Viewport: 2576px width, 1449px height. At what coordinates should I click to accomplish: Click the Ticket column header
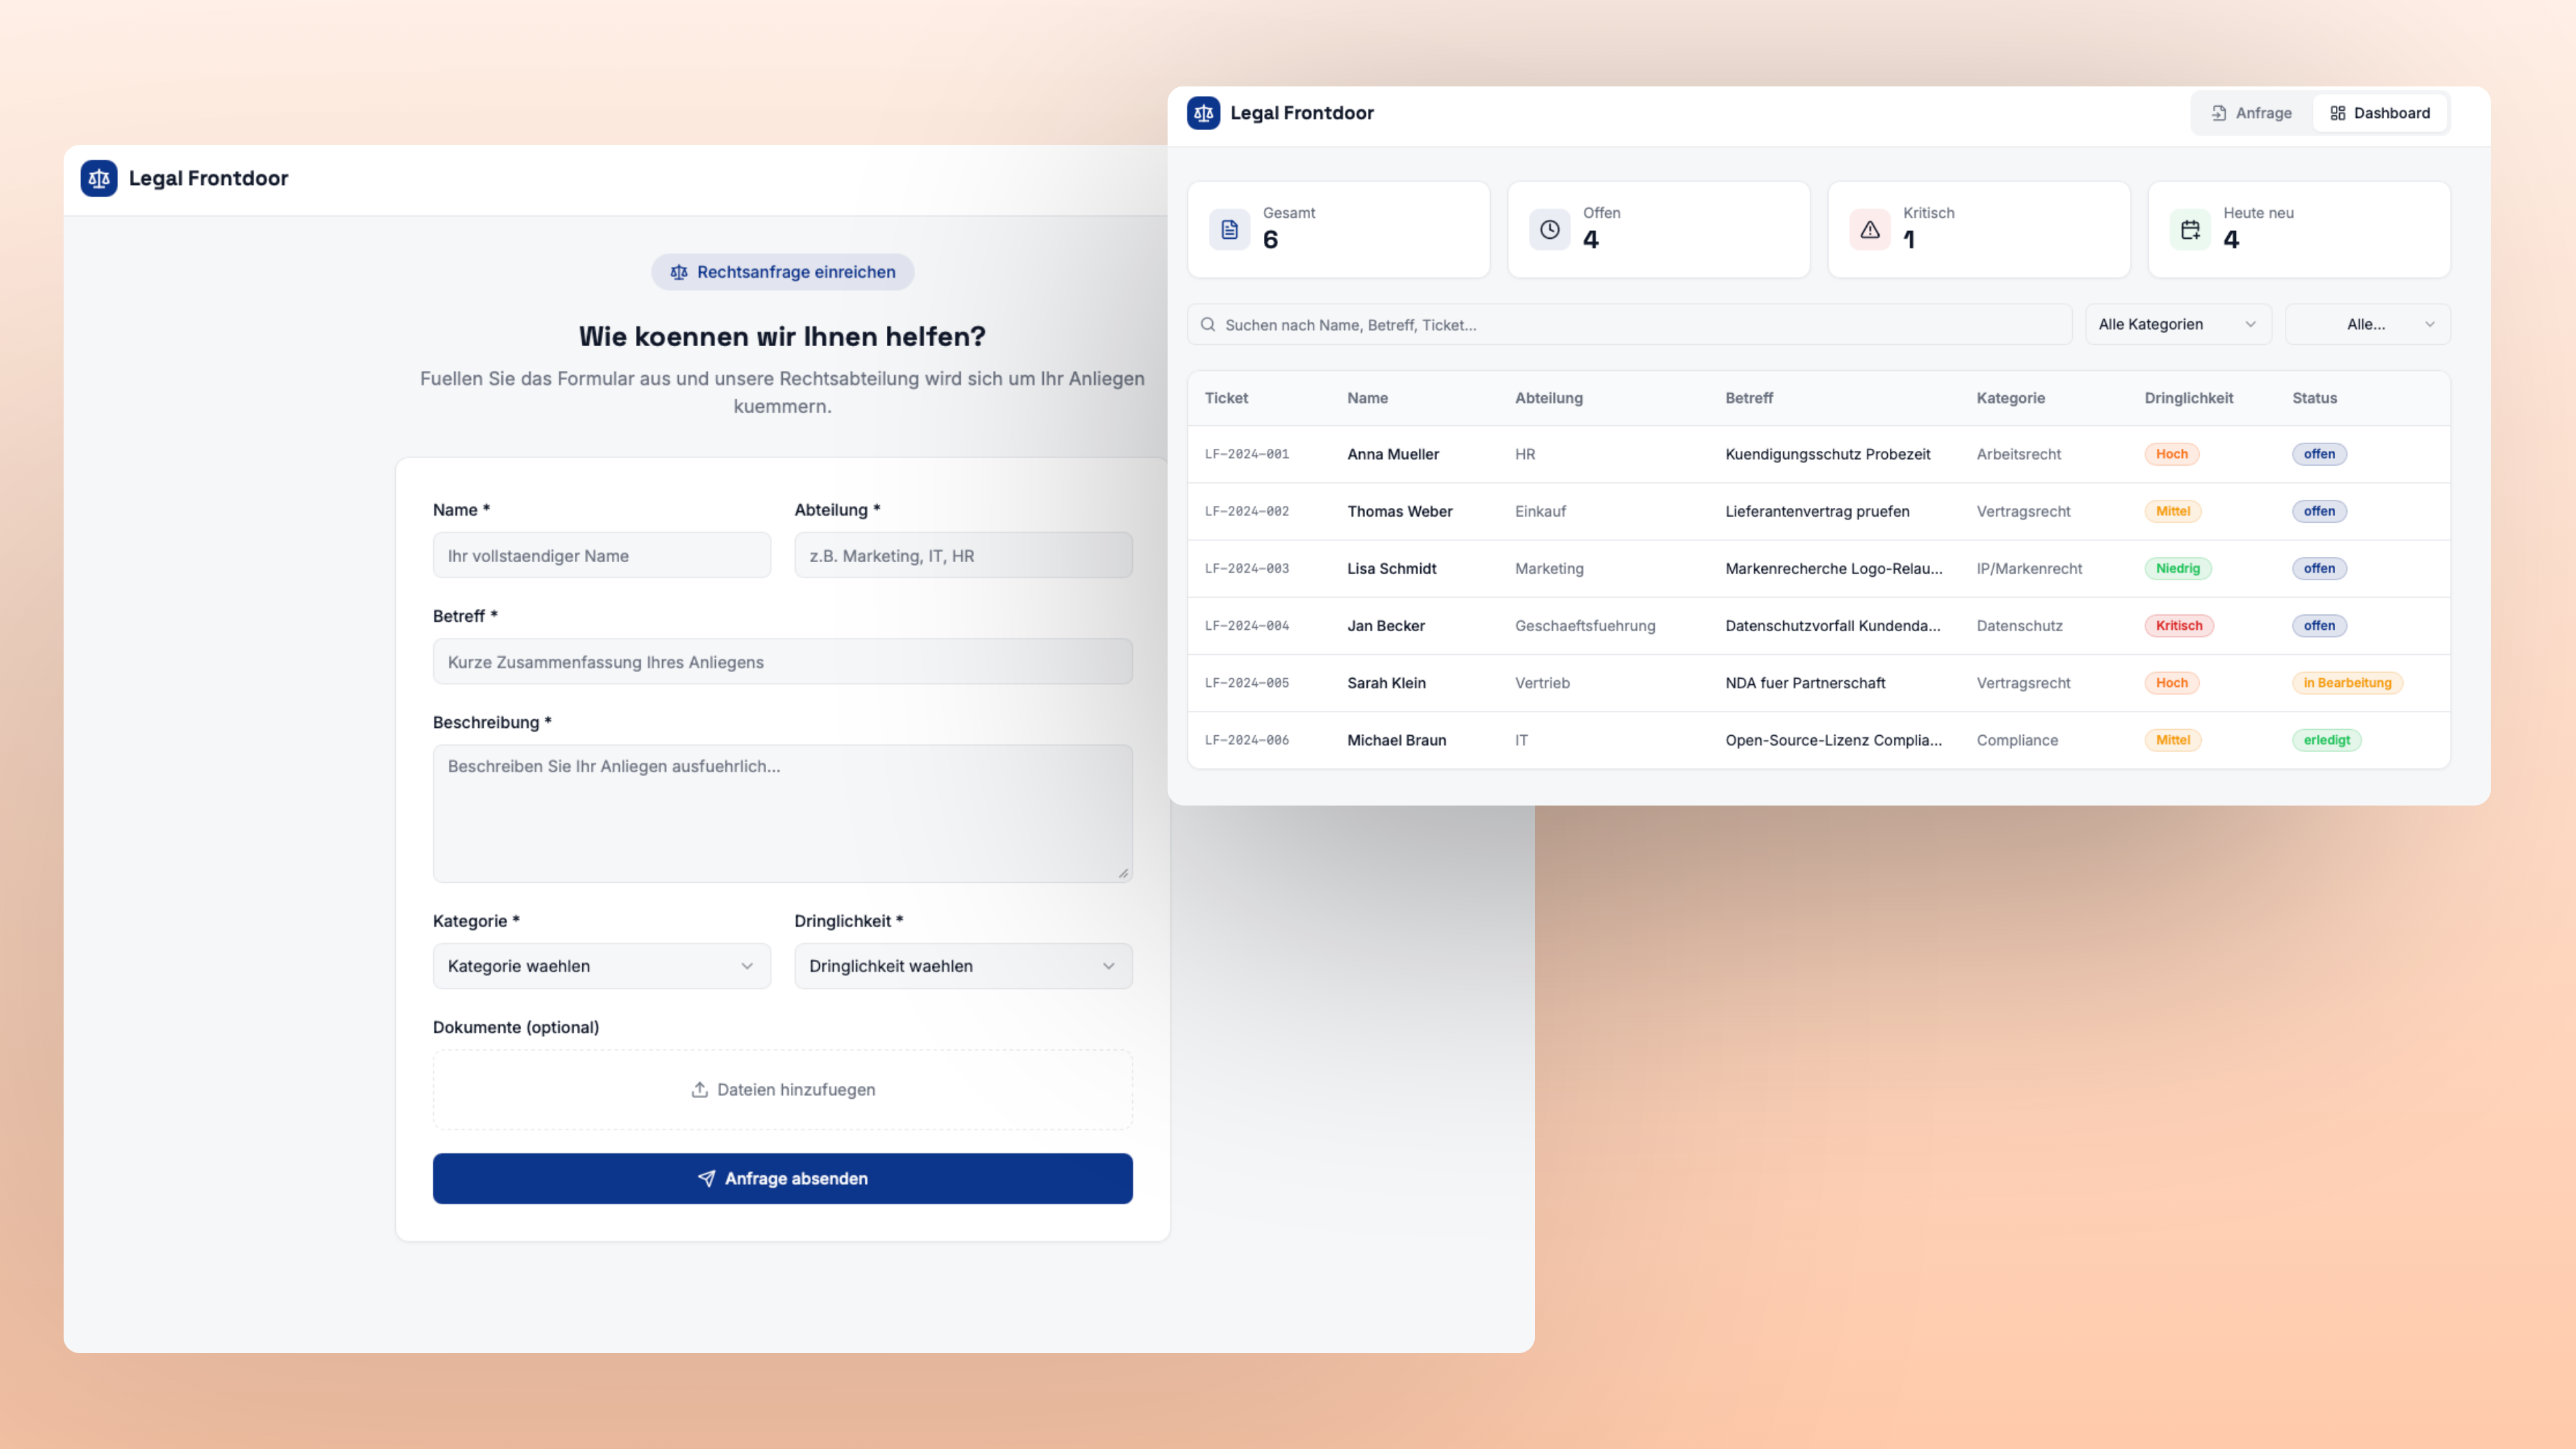(1226, 398)
